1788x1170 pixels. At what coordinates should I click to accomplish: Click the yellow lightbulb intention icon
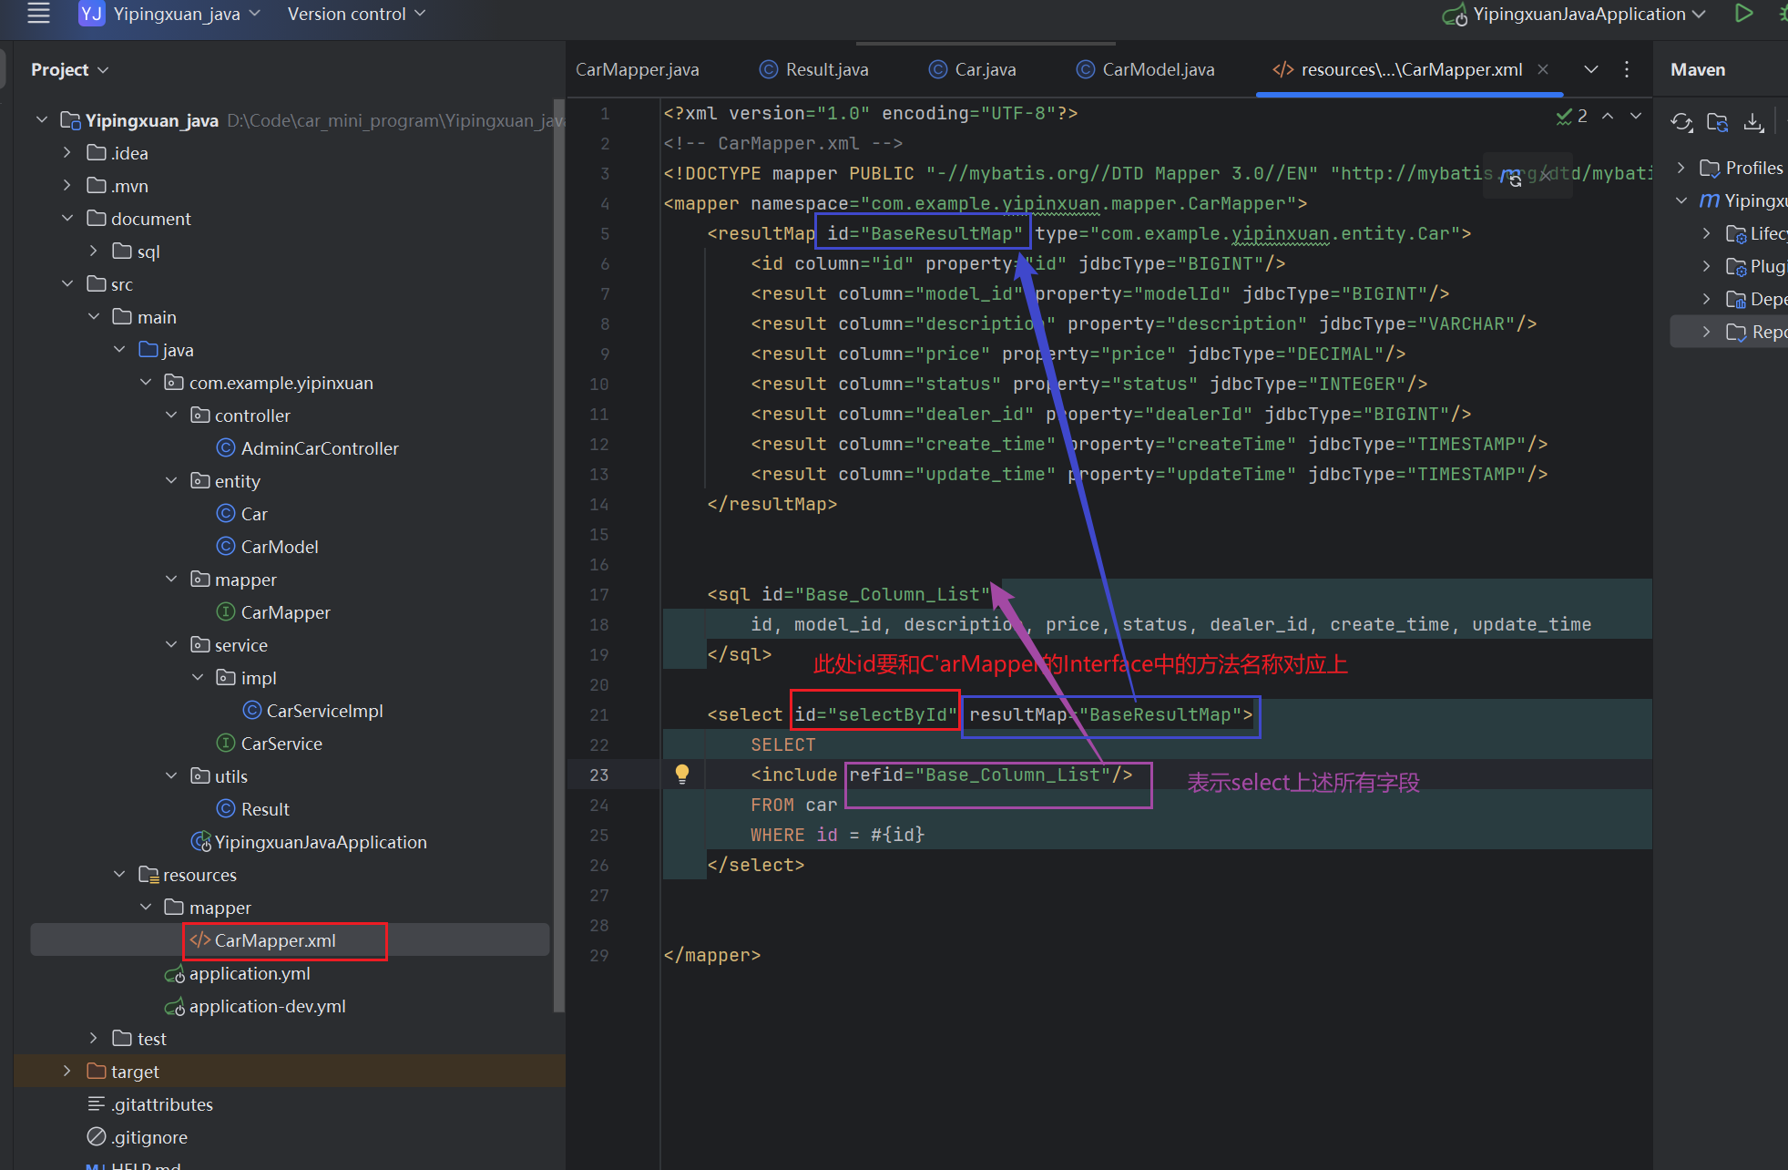click(682, 775)
